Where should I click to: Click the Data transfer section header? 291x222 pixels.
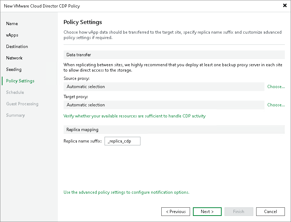point(174,55)
